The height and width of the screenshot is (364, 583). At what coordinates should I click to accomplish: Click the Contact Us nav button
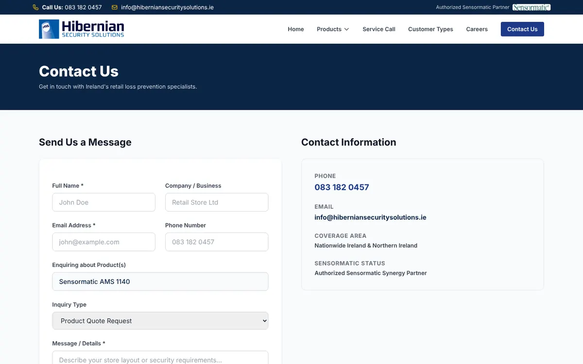[x=522, y=29]
